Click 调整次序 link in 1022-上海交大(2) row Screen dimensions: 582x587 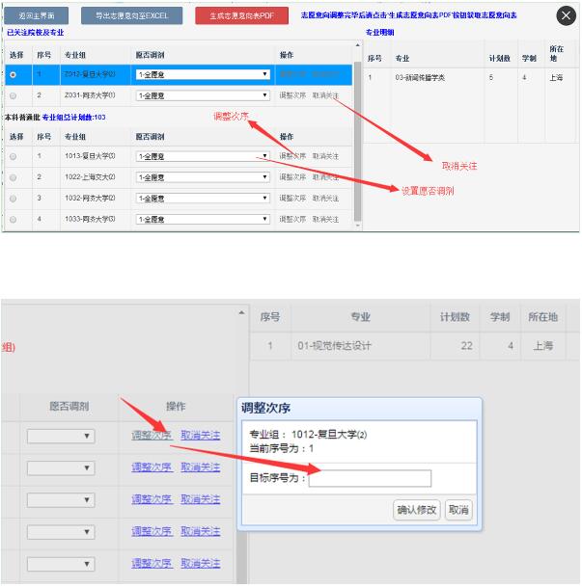click(292, 177)
